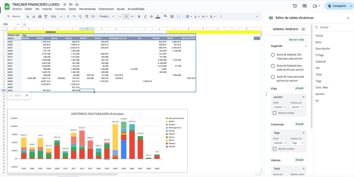Click Añadir next to Valores
Viewport: 354px width, 177px height.
click(300, 160)
